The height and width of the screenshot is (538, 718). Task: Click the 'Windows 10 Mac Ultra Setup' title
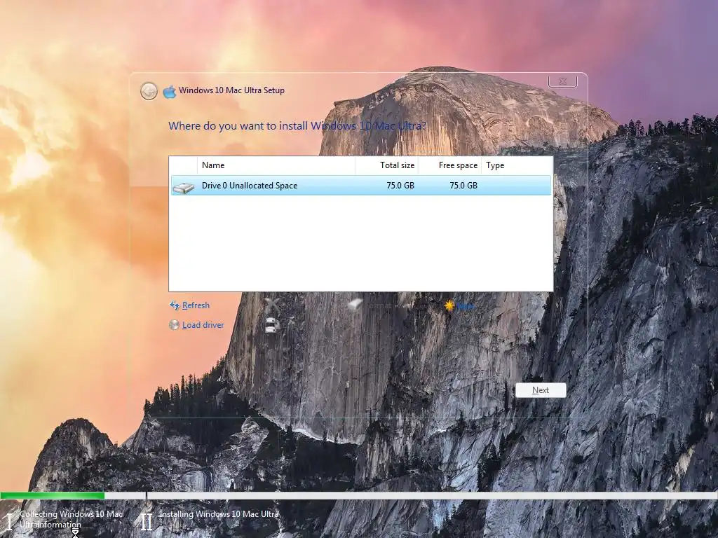pyautogui.click(x=231, y=90)
